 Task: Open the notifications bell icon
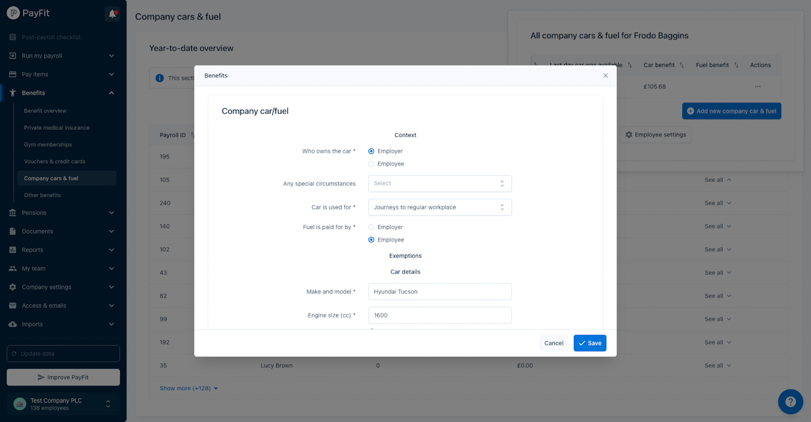coord(112,14)
